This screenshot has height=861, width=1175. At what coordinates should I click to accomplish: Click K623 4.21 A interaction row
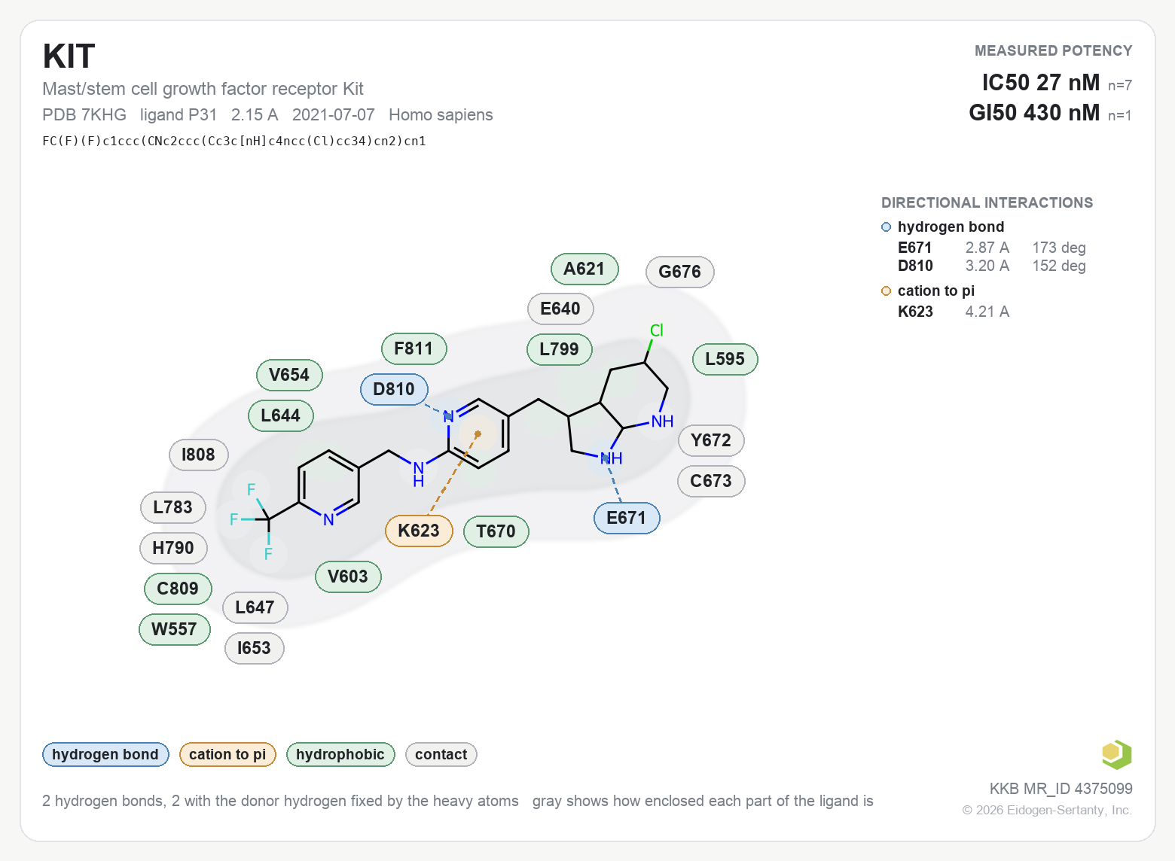coord(953,312)
